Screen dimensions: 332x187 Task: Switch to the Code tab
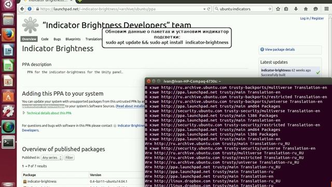click(x=45, y=39)
